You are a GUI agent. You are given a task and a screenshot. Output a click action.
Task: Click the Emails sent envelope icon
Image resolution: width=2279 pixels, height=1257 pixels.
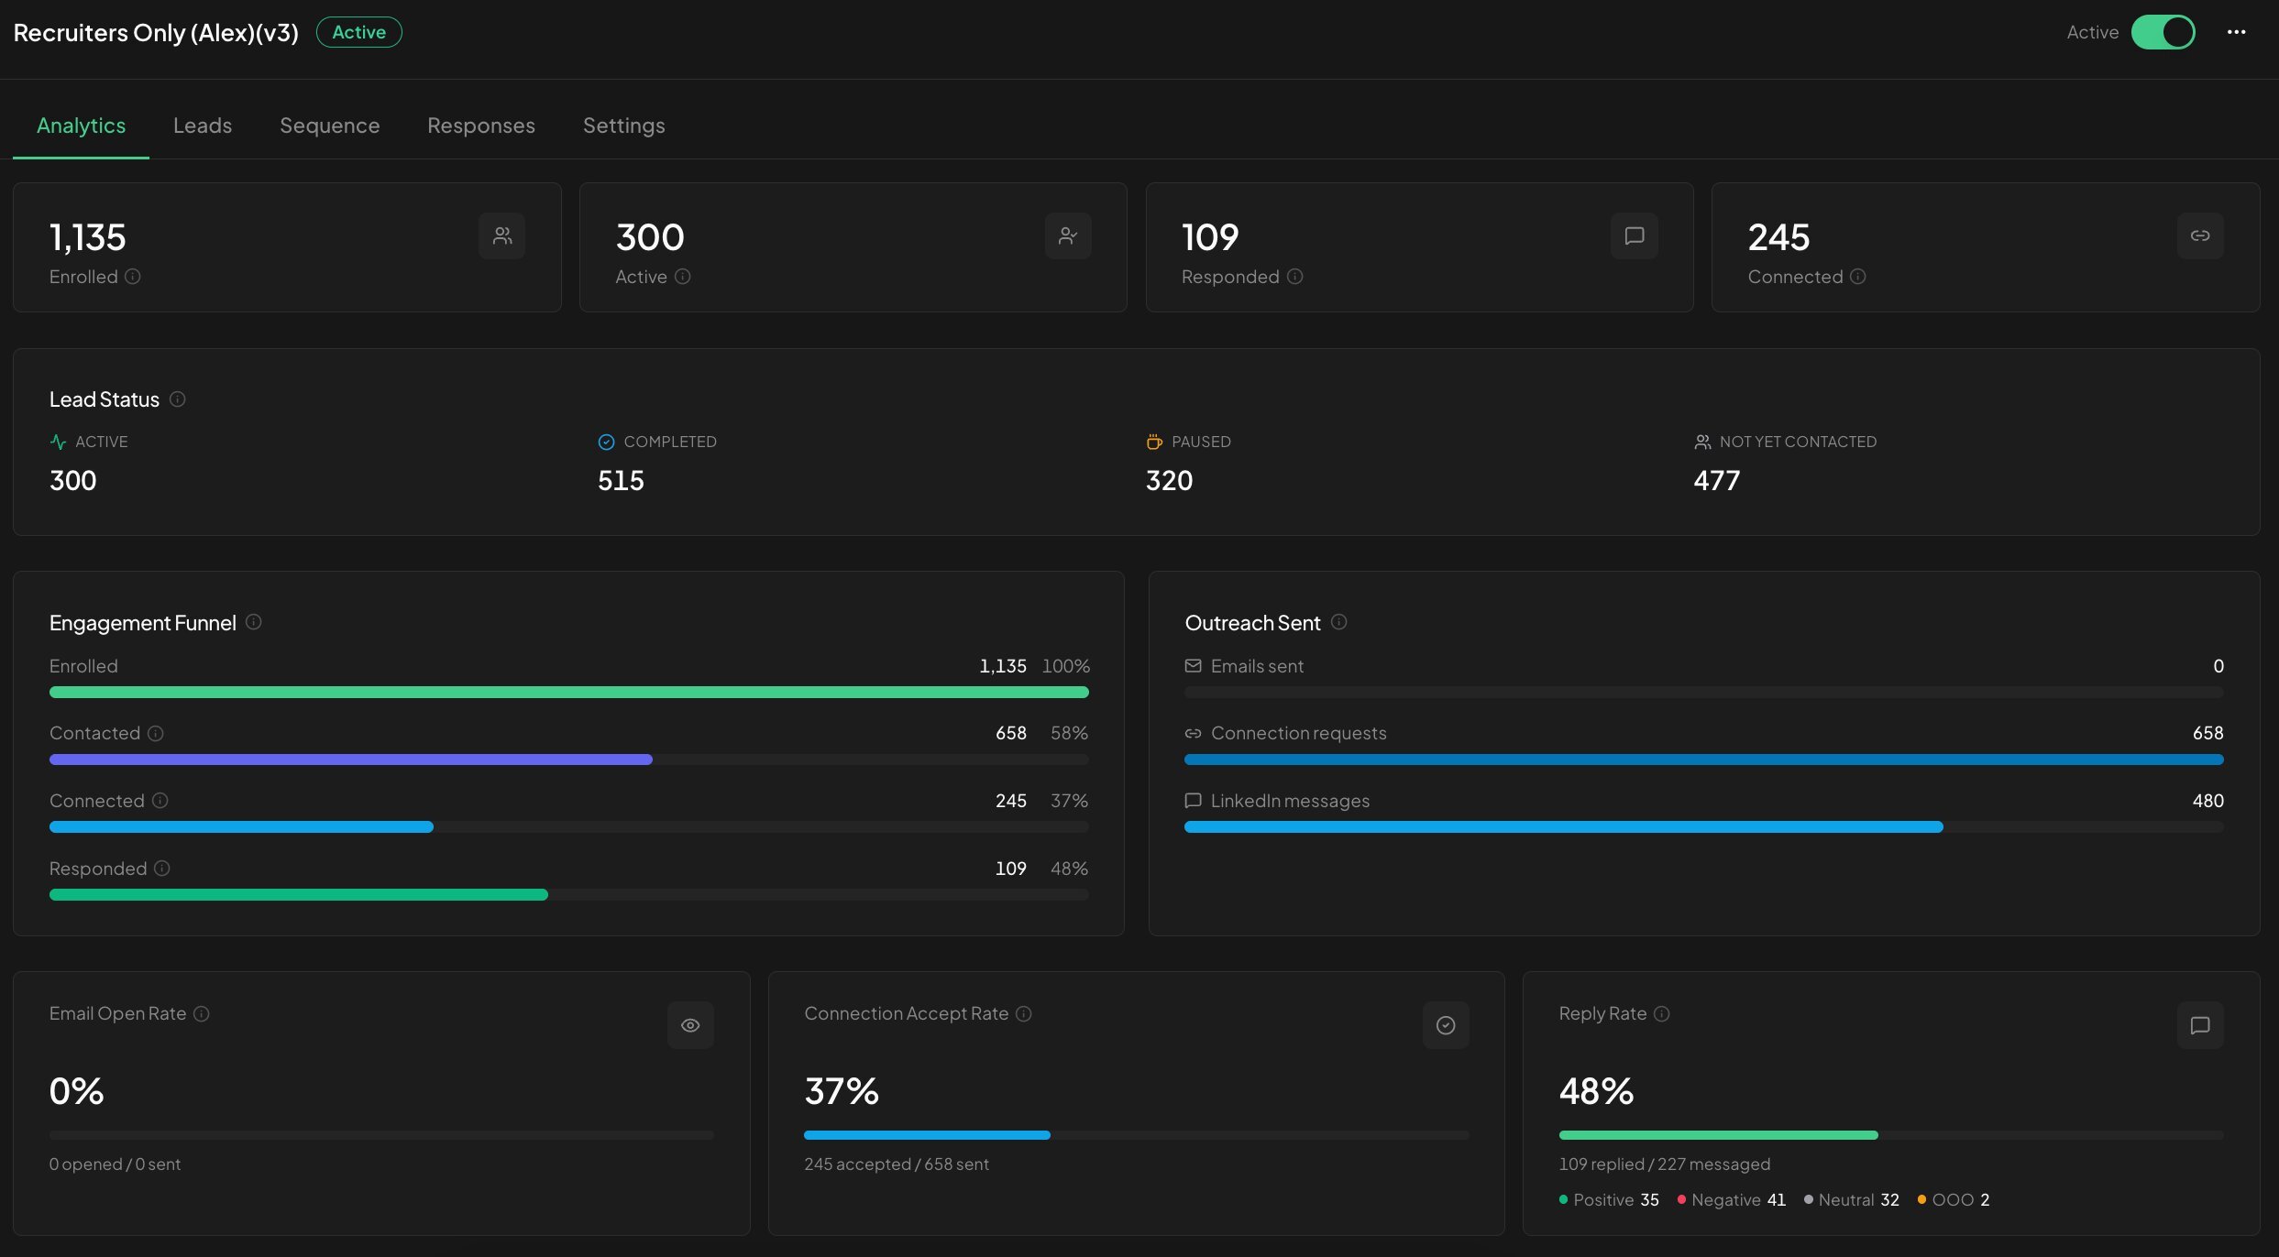tap(1193, 666)
